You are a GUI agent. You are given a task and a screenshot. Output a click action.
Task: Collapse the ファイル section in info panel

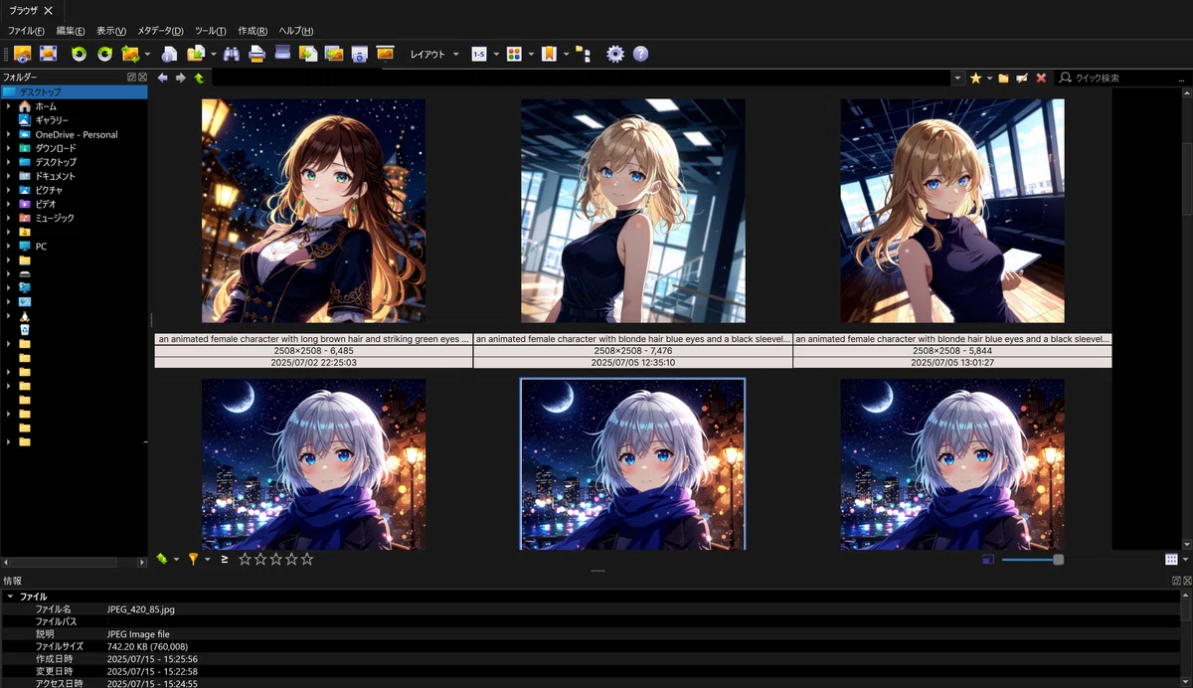click(10, 597)
